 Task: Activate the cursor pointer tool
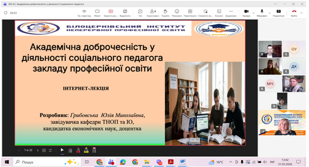[x=62, y=150]
